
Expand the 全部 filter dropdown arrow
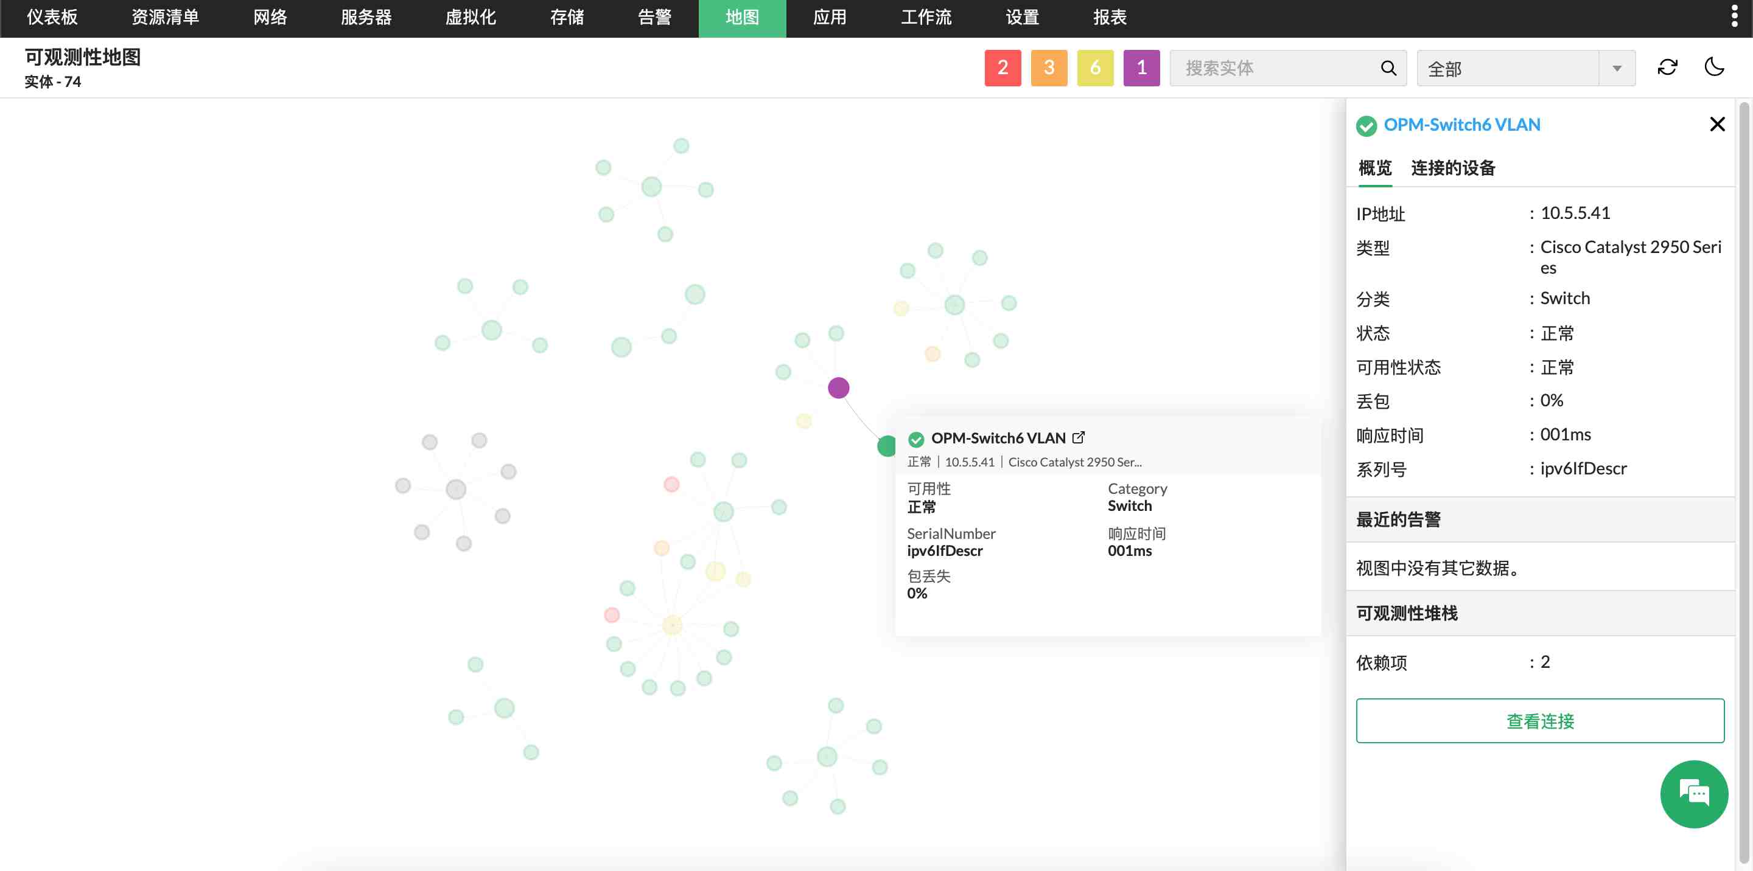click(1617, 68)
